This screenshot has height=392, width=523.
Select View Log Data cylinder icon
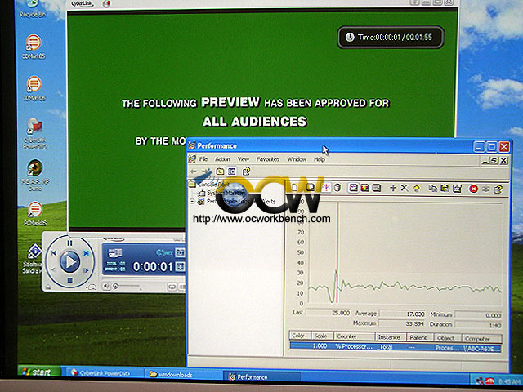(337, 188)
